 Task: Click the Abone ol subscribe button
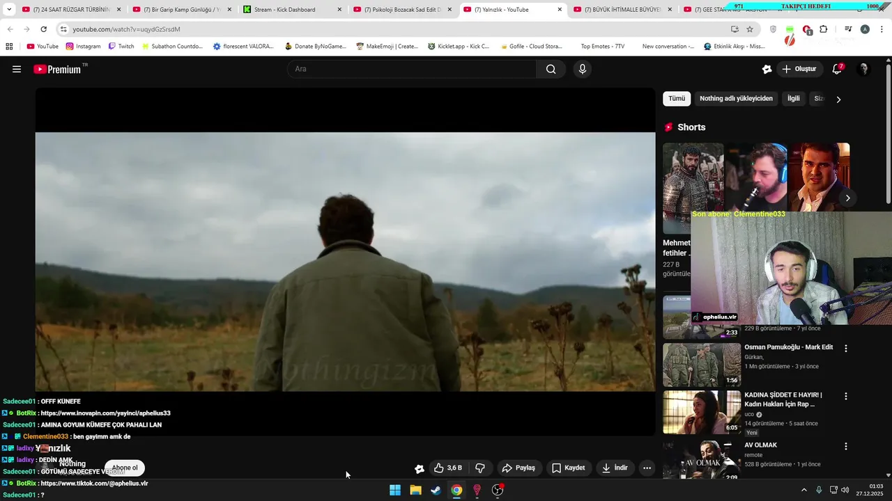pos(125,468)
